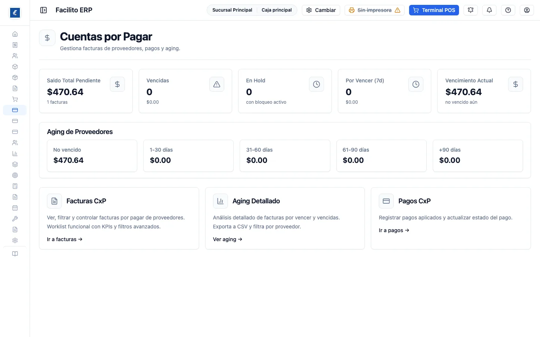Viewport: 540px width, 337px height.
Task: Click the Facilito logo in the sidebar
Action: (15, 13)
